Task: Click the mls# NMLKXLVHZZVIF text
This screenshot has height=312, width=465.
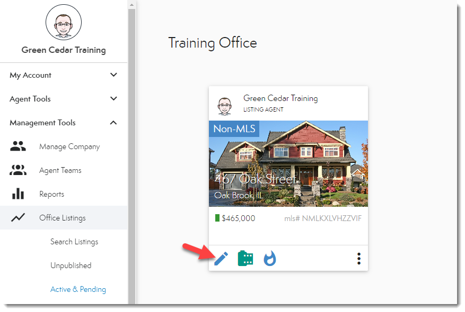Action: (323, 218)
